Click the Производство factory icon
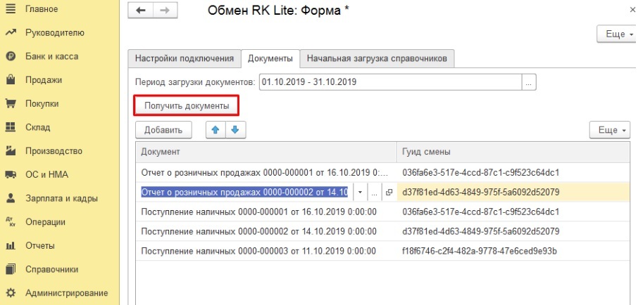Image resolution: width=638 pixels, height=305 pixels. click(x=11, y=151)
